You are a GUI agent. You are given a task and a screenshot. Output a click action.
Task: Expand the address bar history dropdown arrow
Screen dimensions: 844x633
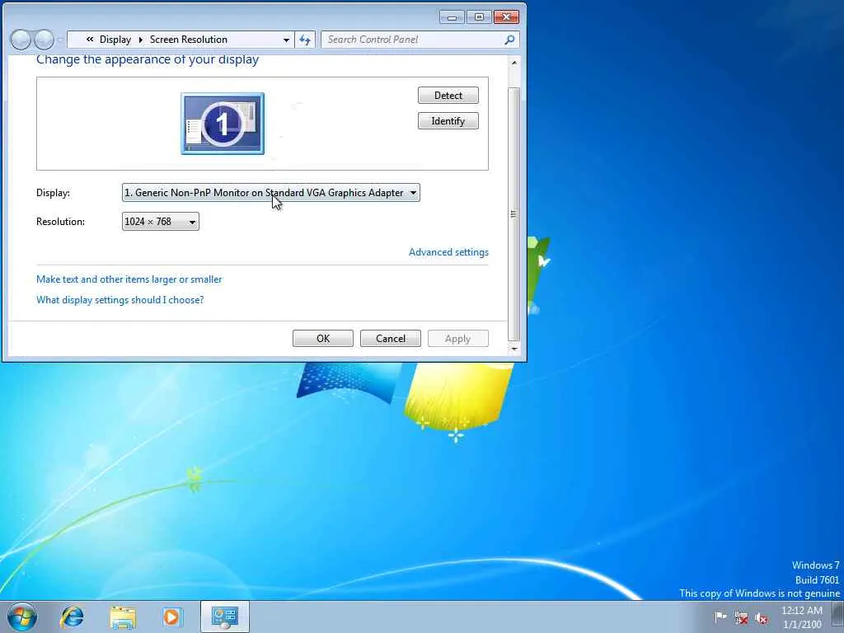pyautogui.click(x=286, y=40)
